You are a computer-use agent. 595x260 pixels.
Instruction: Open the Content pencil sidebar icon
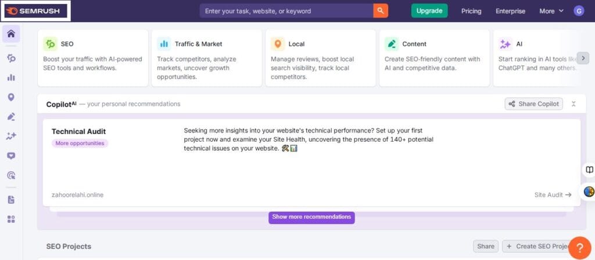pyautogui.click(x=11, y=117)
